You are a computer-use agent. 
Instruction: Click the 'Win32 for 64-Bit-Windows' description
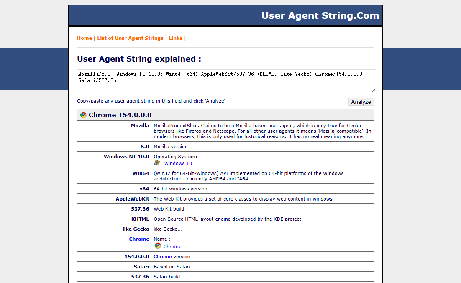click(x=249, y=176)
